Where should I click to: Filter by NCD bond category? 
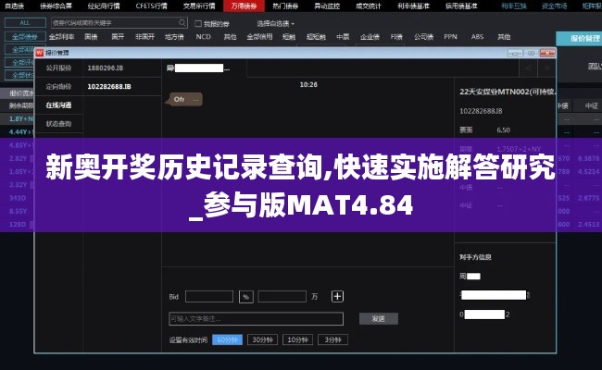click(203, 37)
